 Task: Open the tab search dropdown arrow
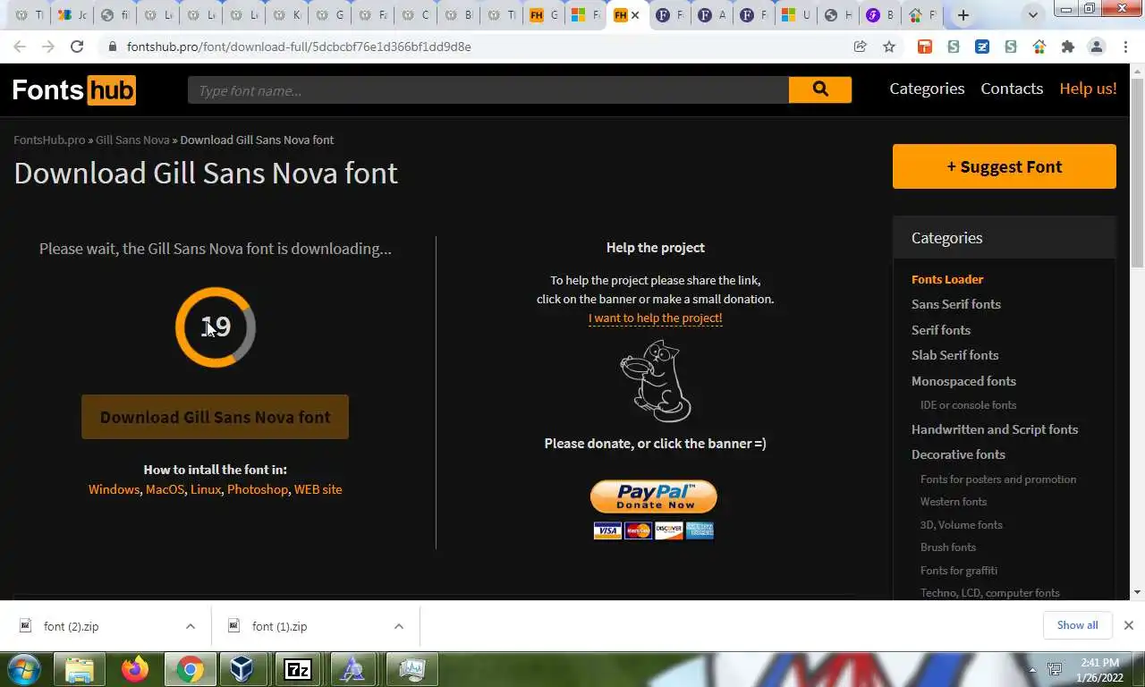point(1033,15)
